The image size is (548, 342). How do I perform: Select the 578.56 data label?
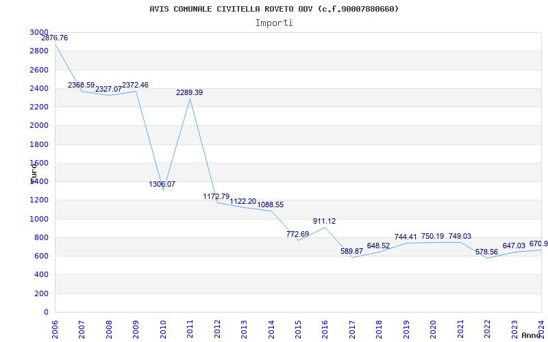(486, 252)
